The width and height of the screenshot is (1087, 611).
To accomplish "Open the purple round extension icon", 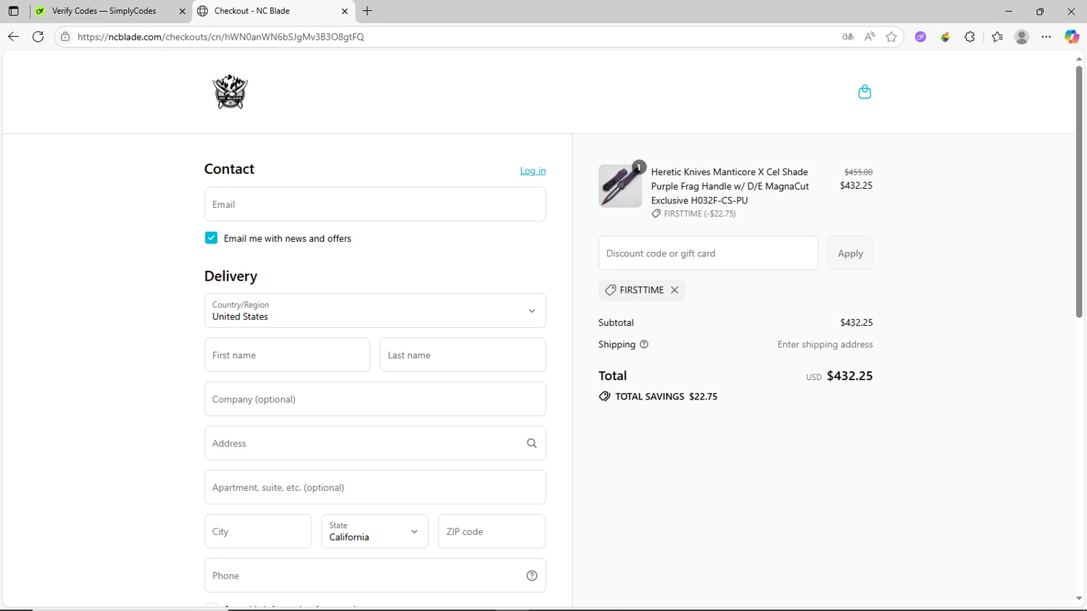I will pos(920,37).
